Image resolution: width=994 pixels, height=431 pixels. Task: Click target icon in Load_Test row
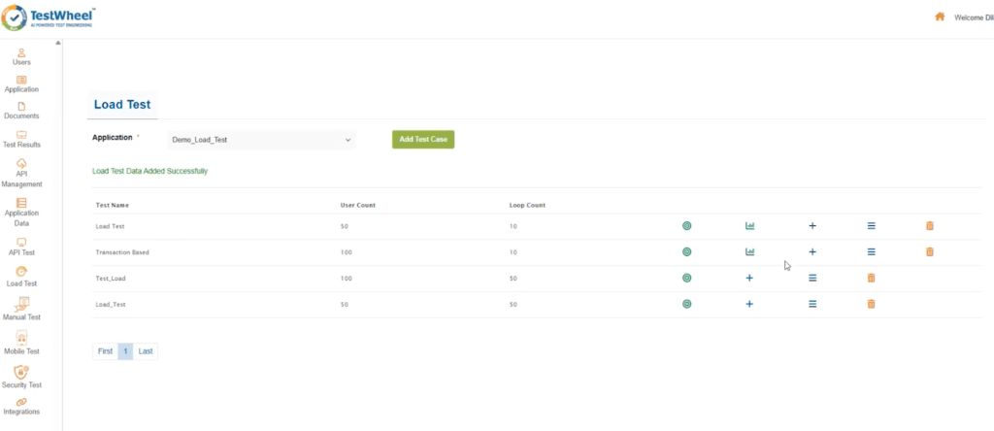[x=686, y=304]
